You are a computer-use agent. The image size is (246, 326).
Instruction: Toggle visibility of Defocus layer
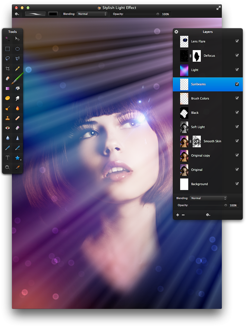tap(237, 55)
